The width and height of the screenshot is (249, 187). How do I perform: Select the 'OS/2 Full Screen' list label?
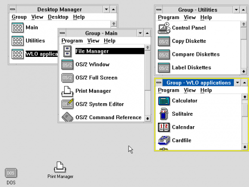point(97,78)
